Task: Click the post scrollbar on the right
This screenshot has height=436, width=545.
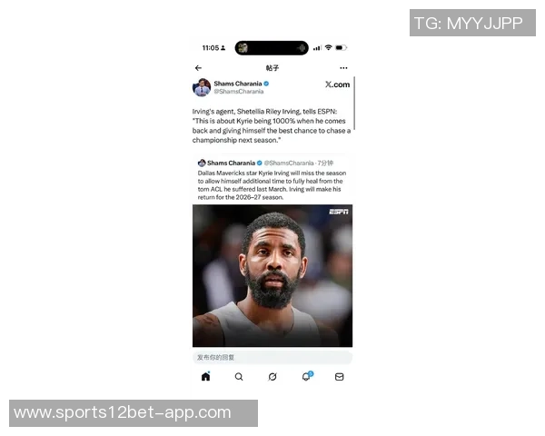Action: pyautogui.click(x=354, y=104)
